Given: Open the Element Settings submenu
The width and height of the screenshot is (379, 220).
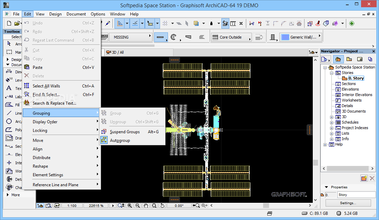Looking at the screenshot, I should click(62, 175).
